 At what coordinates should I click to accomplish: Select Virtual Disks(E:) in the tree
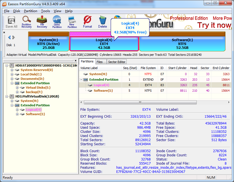(x=38, y=88)
